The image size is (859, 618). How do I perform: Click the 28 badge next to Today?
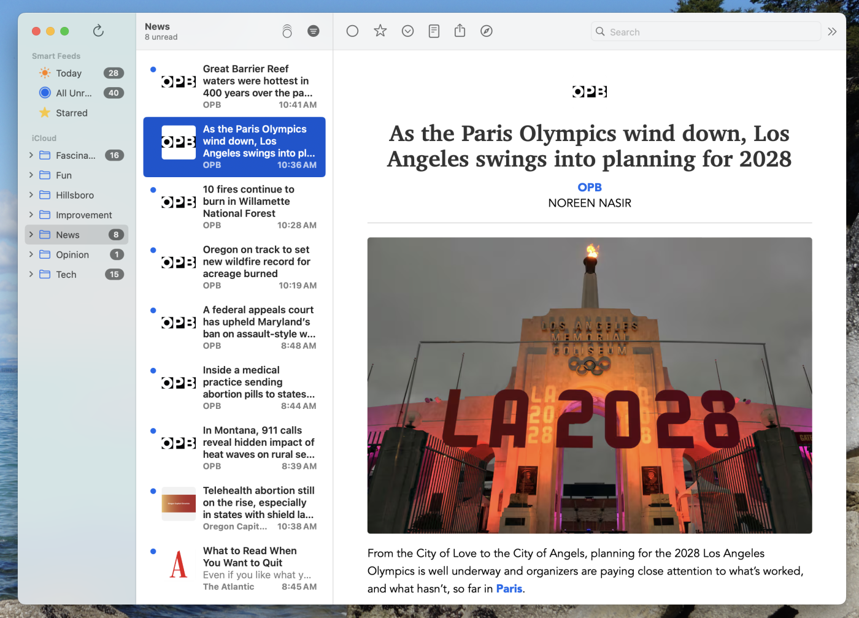(114, 73)
